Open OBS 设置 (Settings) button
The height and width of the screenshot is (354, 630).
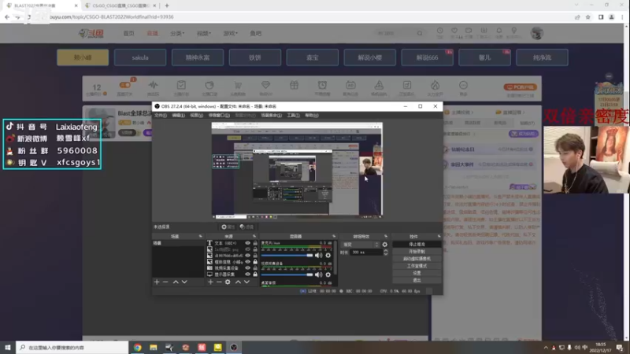point(417,273)
